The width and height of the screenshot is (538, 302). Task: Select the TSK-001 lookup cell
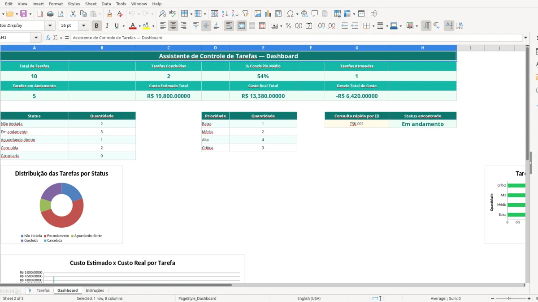pyautogui.click(x=357, y=124)
